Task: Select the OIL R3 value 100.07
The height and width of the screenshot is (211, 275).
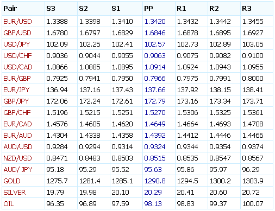Action: pos(253,204)
